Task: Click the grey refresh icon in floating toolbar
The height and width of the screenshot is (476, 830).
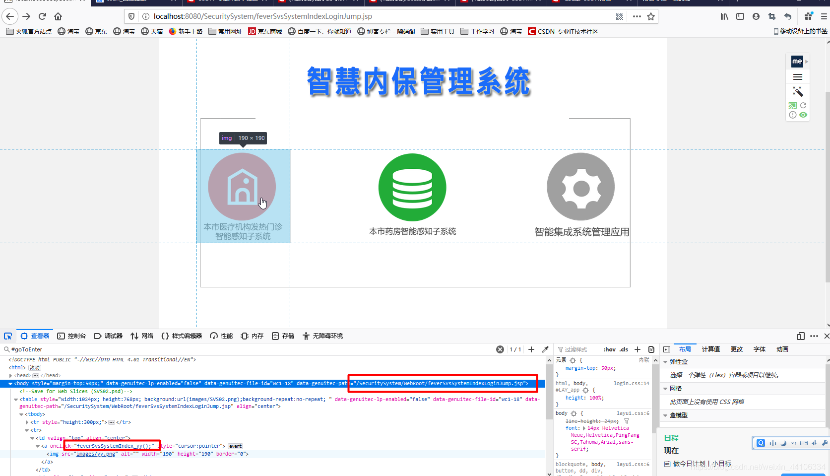Action: (x=803, y=105)
